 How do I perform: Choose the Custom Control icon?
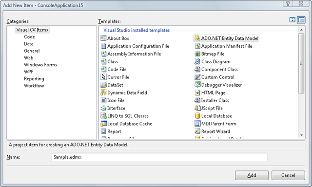pyautogui.click(x=197, y=77)
